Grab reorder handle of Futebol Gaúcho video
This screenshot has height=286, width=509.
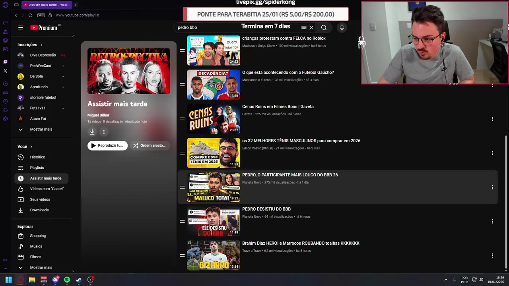182,85
